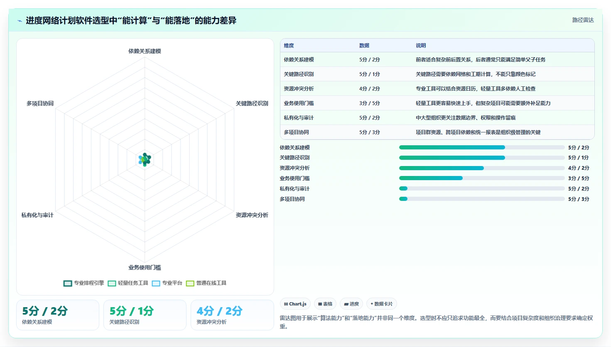Click the 维度 table column header
611x347 pixels.
(x=289, y=46)
